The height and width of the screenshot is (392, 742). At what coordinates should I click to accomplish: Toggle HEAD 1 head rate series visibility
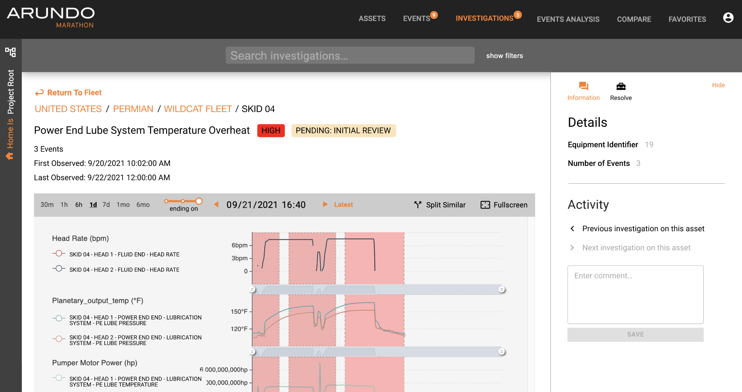[59, 253]
